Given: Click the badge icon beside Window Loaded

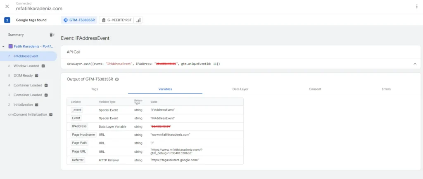Looking at the screenshot, I should (43, 66).
